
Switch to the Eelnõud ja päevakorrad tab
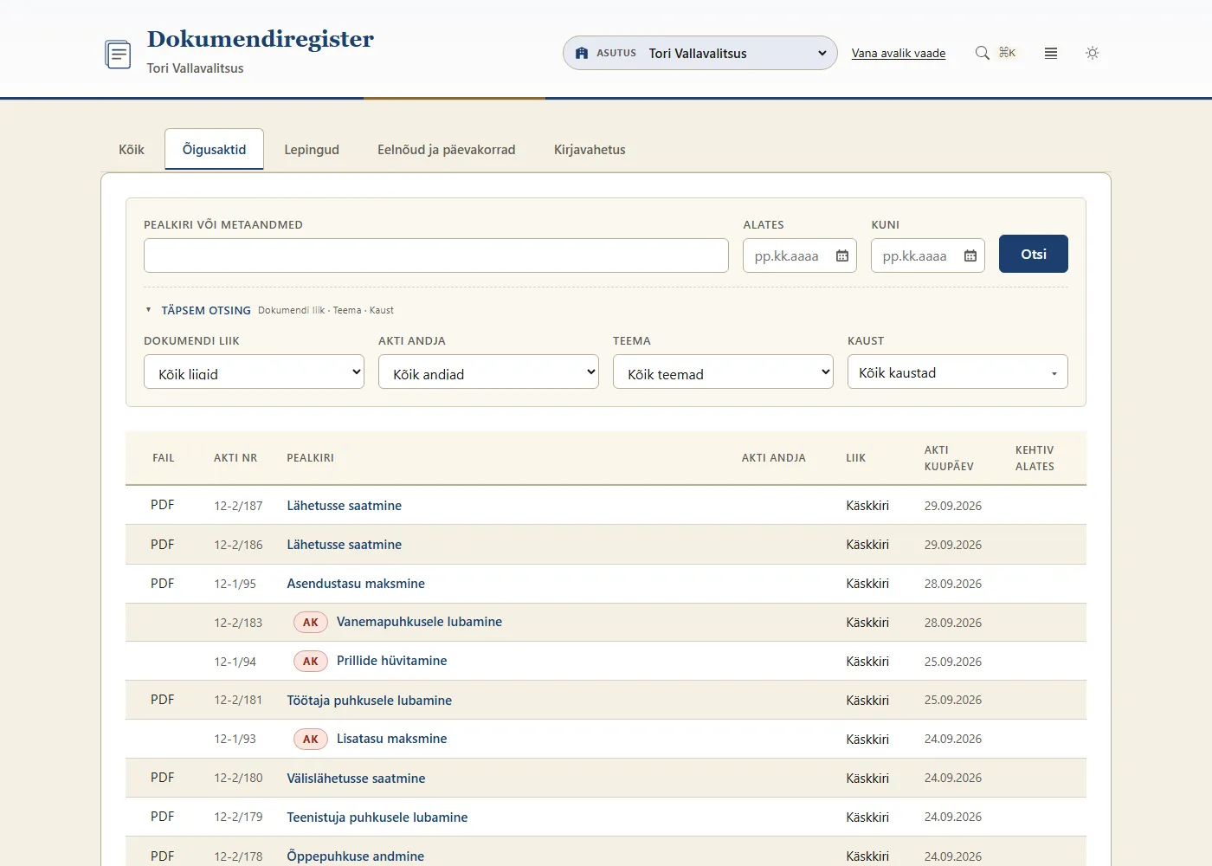(x=447, y=149)
